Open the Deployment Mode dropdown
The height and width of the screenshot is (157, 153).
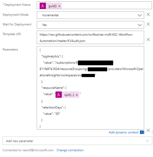tap(90, 15)
